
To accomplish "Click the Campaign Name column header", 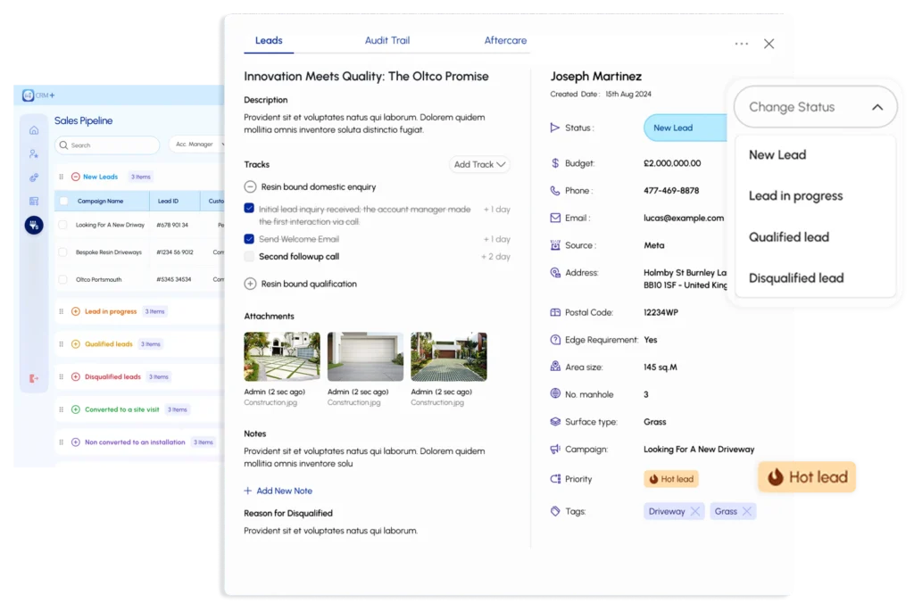I will [x=102, y=201].
